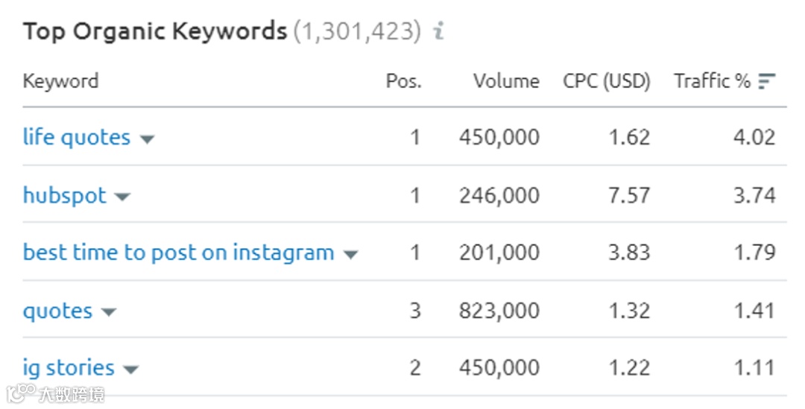Image resolution: width=805 pixels, height=409 pixels.
Task: Open best time to post on instagram link
Action: click(179, 253)
